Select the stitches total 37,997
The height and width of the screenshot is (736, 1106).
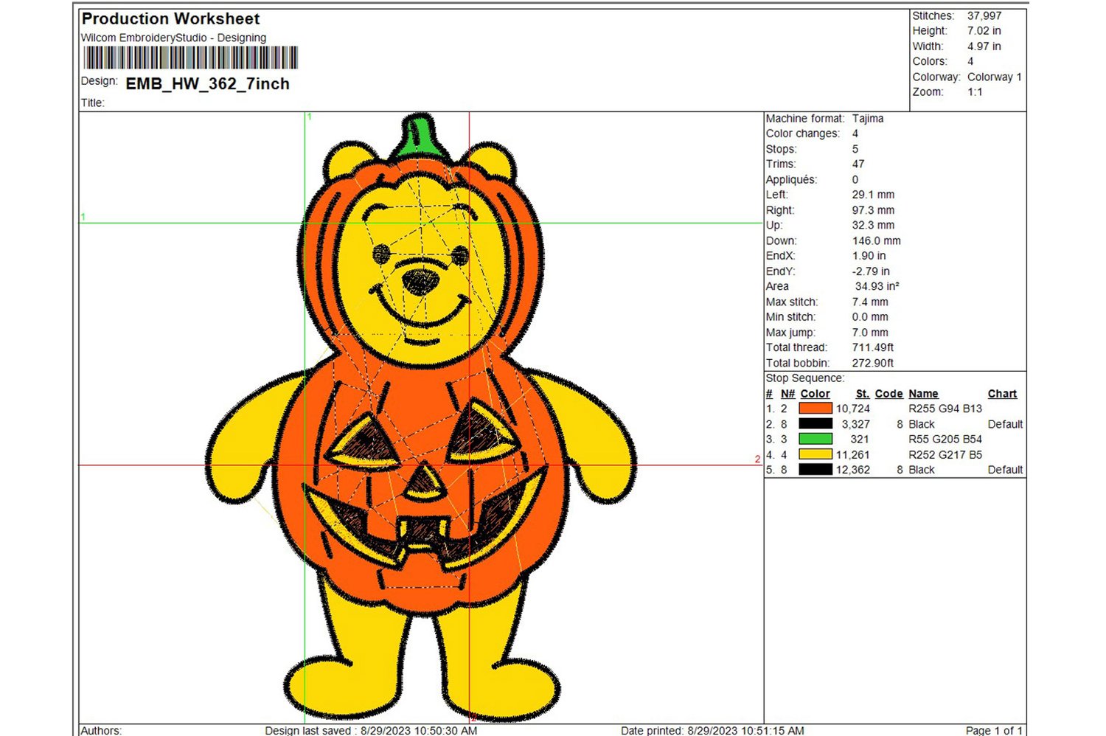click(984, 15)
